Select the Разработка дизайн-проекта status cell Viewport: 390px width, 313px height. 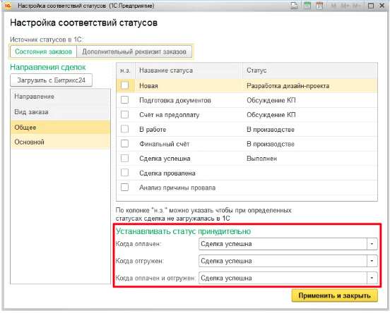click(x=310, y=85)
